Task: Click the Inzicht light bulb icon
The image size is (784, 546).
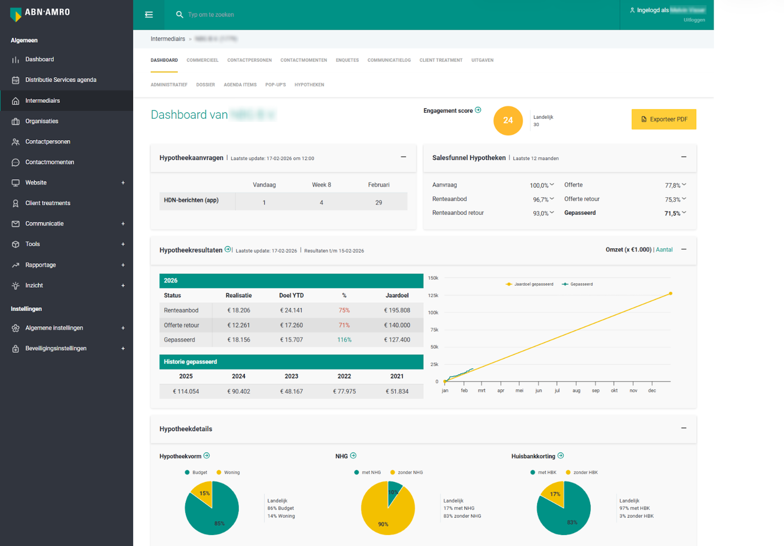Action: (x=15, y=286)
